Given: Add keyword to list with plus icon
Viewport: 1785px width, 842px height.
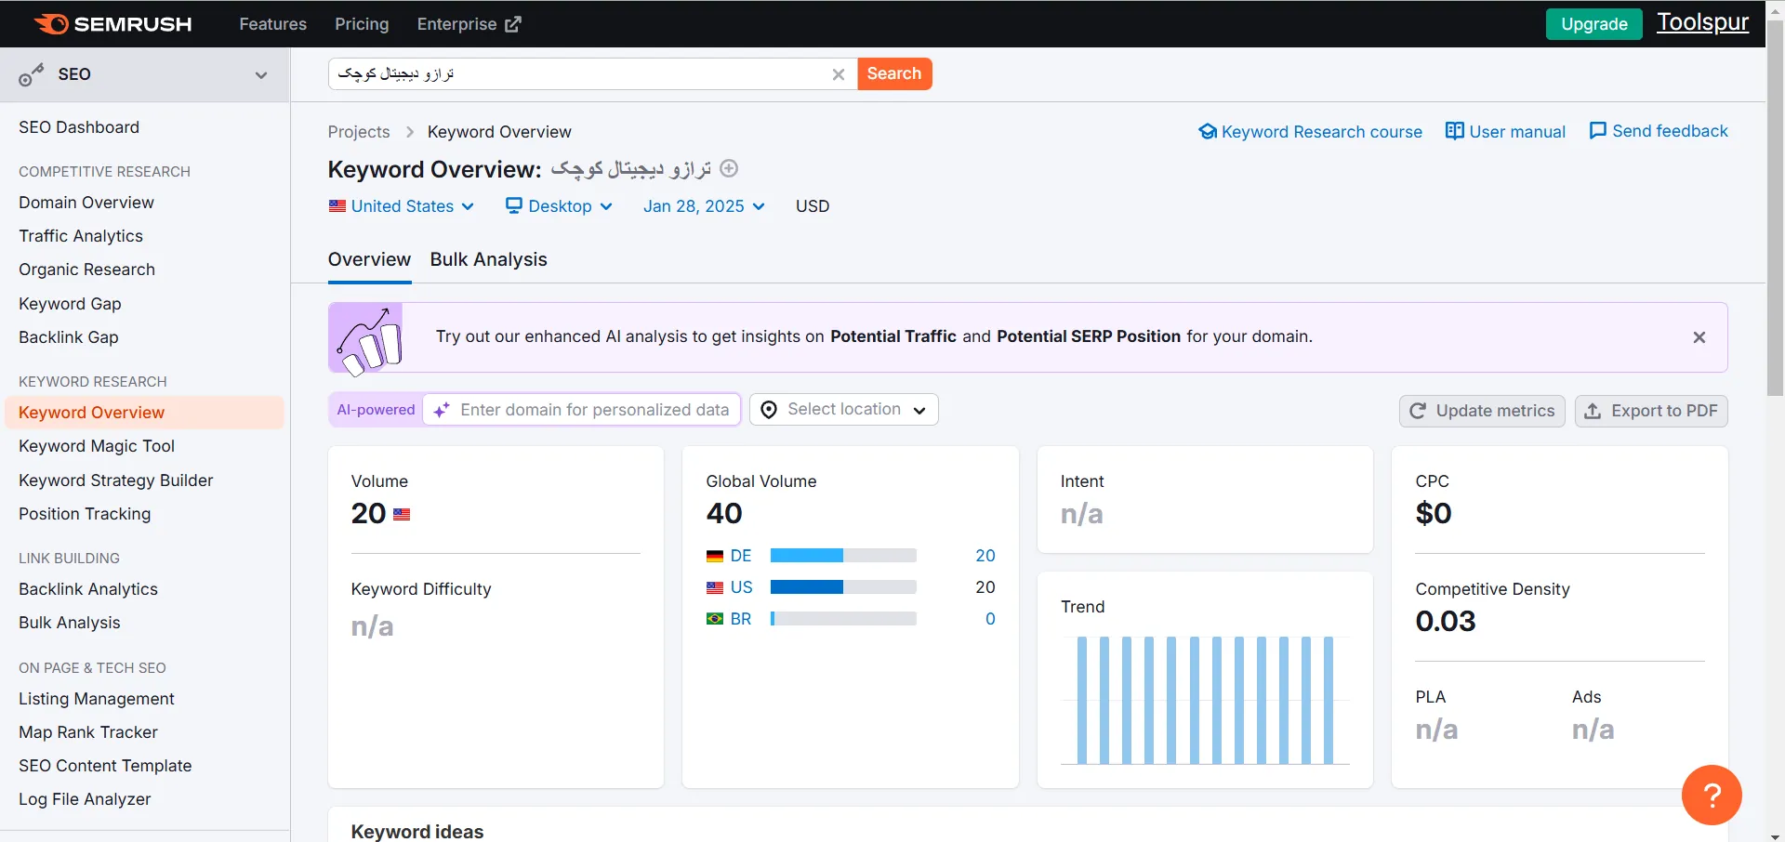Looking at the screenshot, I should 730,168.
